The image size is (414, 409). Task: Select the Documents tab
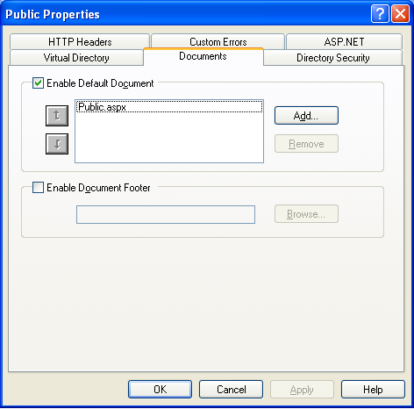coord(203,56)
